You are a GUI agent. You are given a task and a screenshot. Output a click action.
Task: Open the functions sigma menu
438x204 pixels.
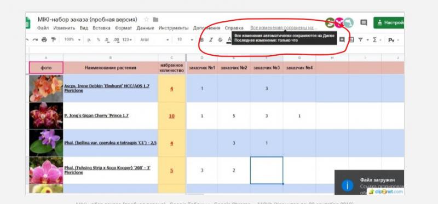pos(374,40)
